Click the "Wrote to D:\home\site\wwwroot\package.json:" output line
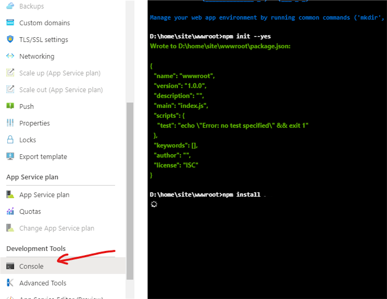Screen dimensions: 387x299 pyautogui.click(x=220, y=46)
